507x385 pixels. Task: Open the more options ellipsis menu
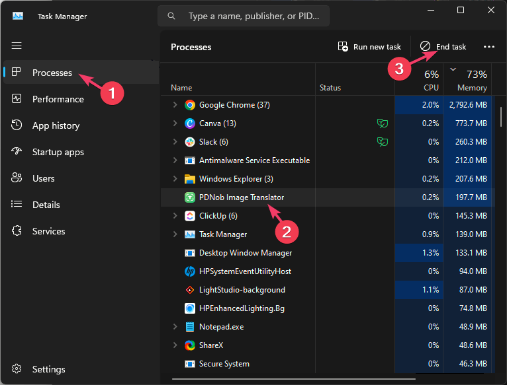pyautogui.click(x=489, y=47)
